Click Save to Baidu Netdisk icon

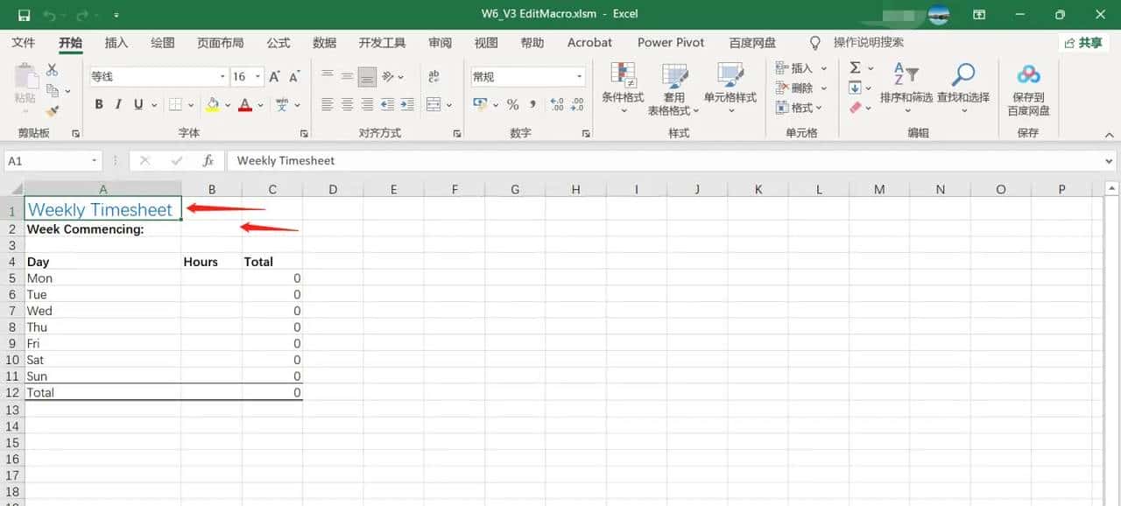(1028, 88)
